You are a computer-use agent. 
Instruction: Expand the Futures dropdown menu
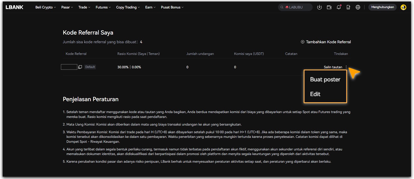coord(103,7)
